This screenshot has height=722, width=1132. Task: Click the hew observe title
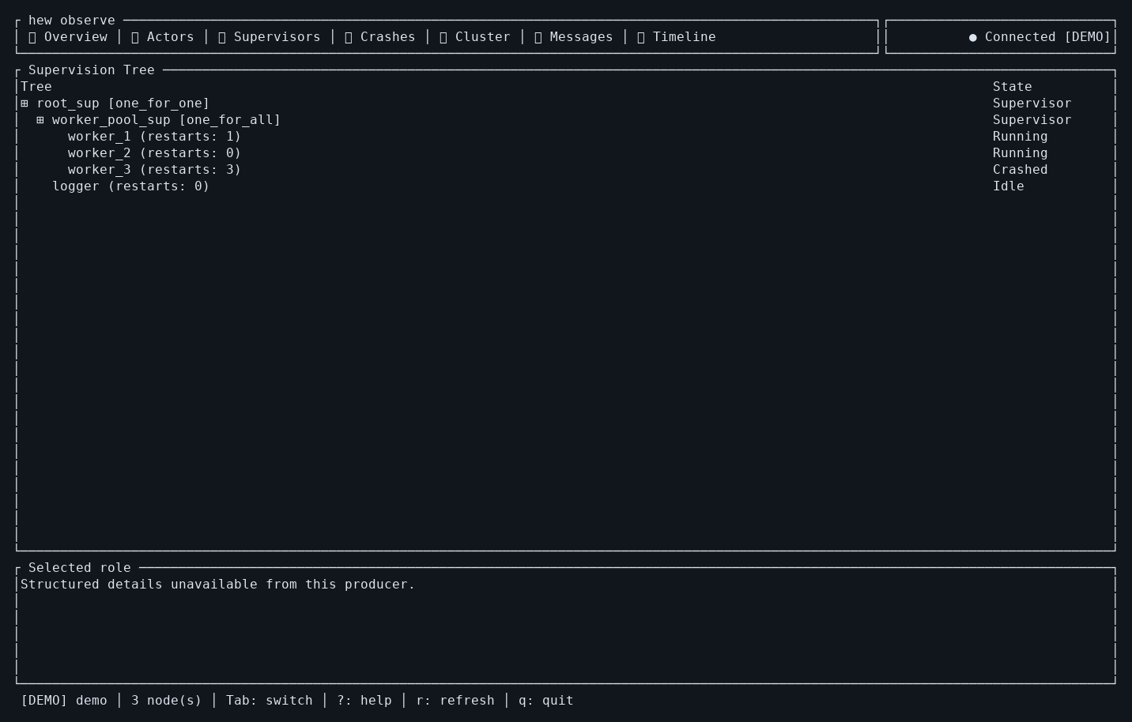(72, 21)
